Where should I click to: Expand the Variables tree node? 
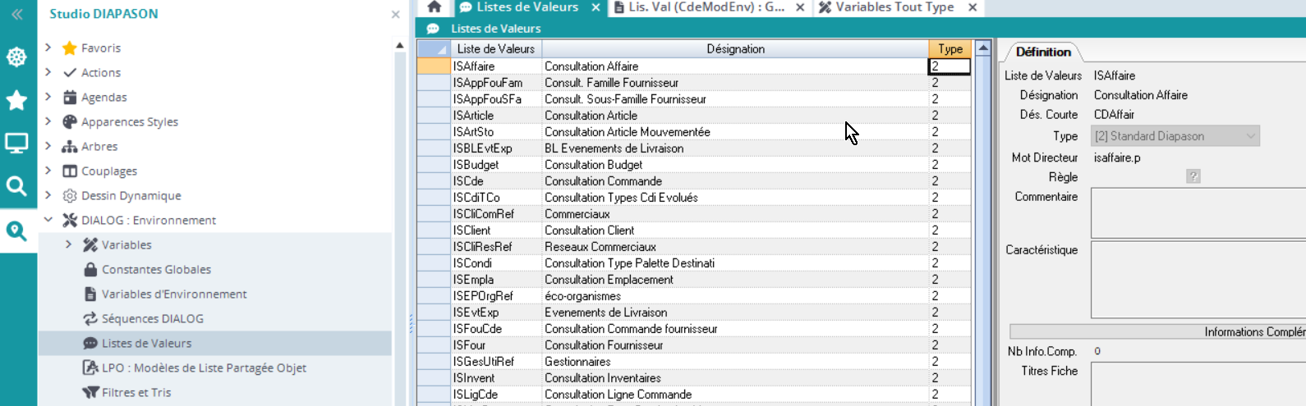click(x=69, y=244)
